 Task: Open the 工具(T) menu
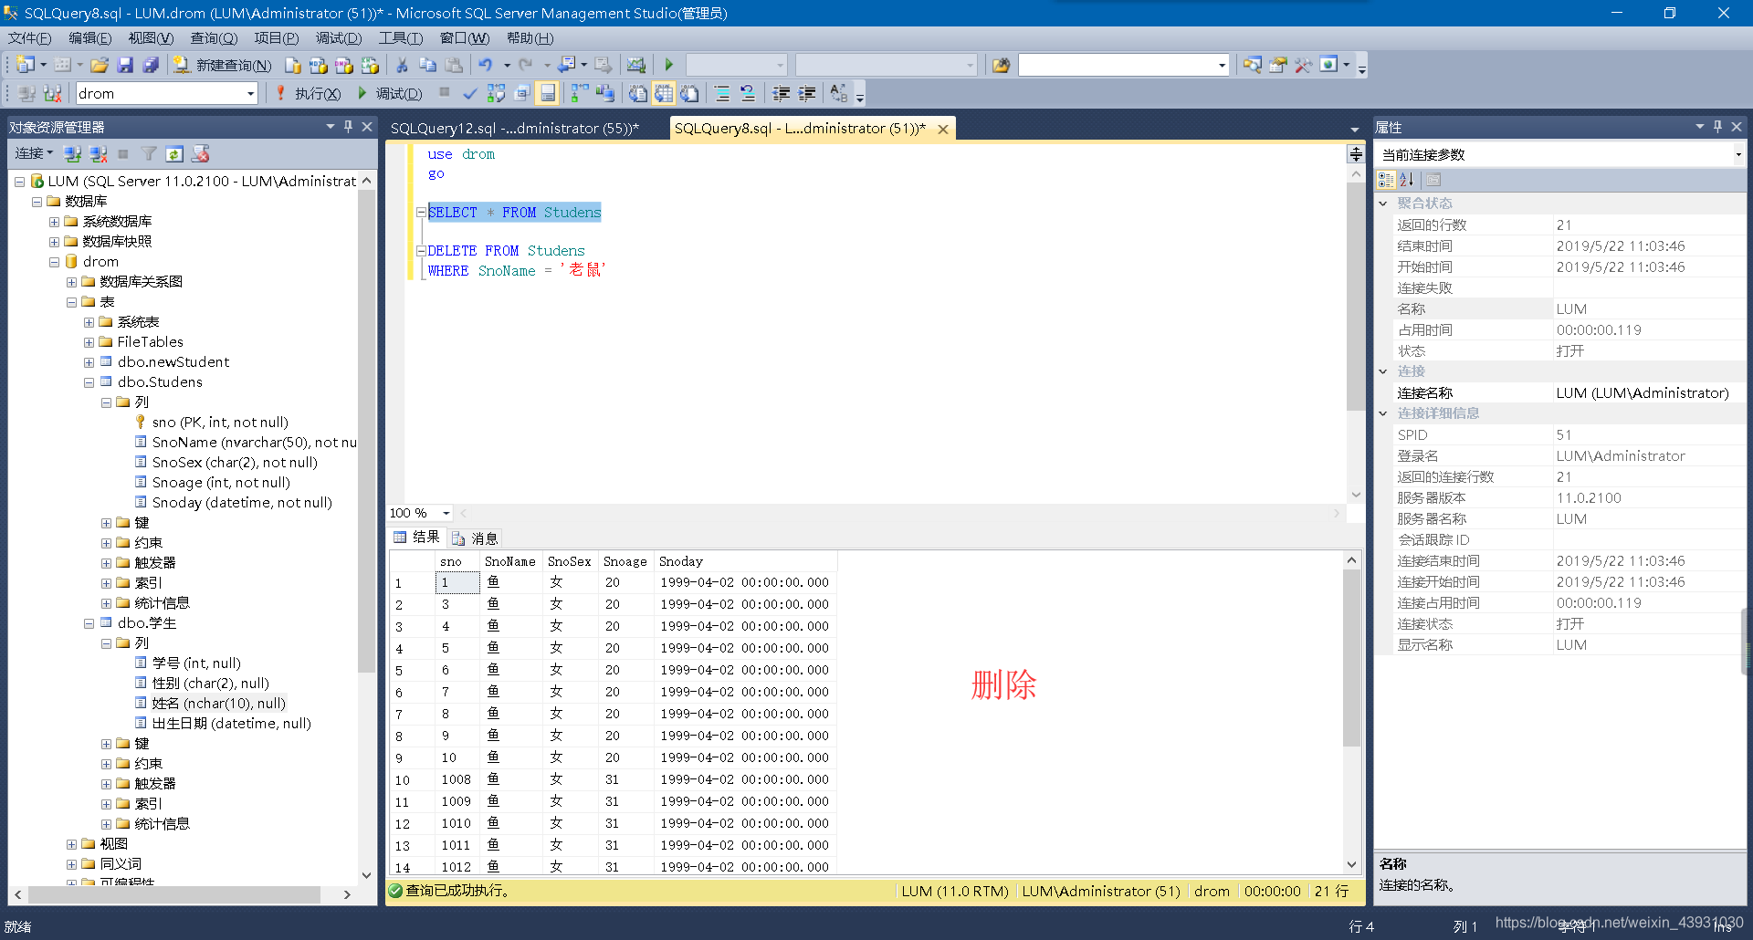click(x=401, y=38)
